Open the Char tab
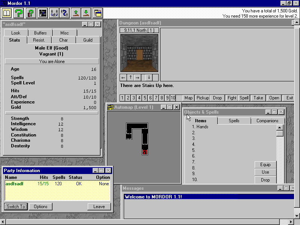 click(63, 40)
